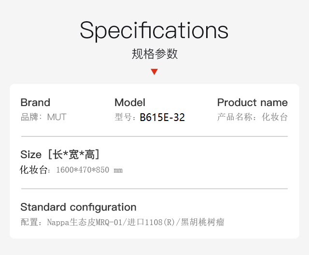Click the Nappa生态皮MRQ-01 configuration text
309x255 pixels.
(x=85, y=222)
